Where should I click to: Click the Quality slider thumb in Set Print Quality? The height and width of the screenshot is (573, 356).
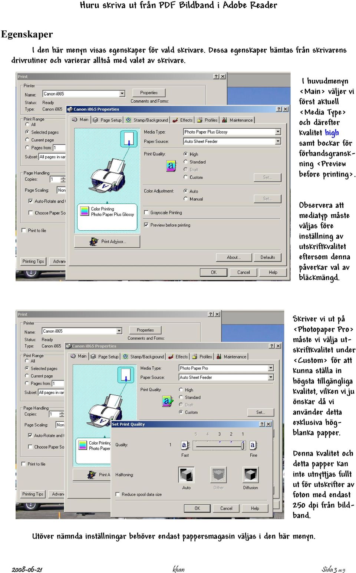pyautogui.click(x=243, y=445)
